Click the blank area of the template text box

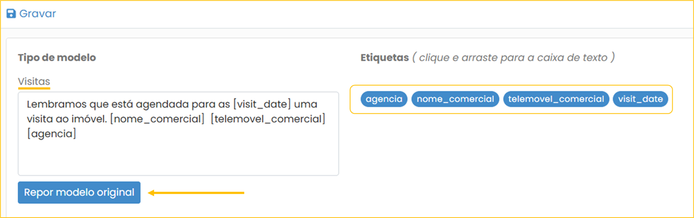coord(178,157)
